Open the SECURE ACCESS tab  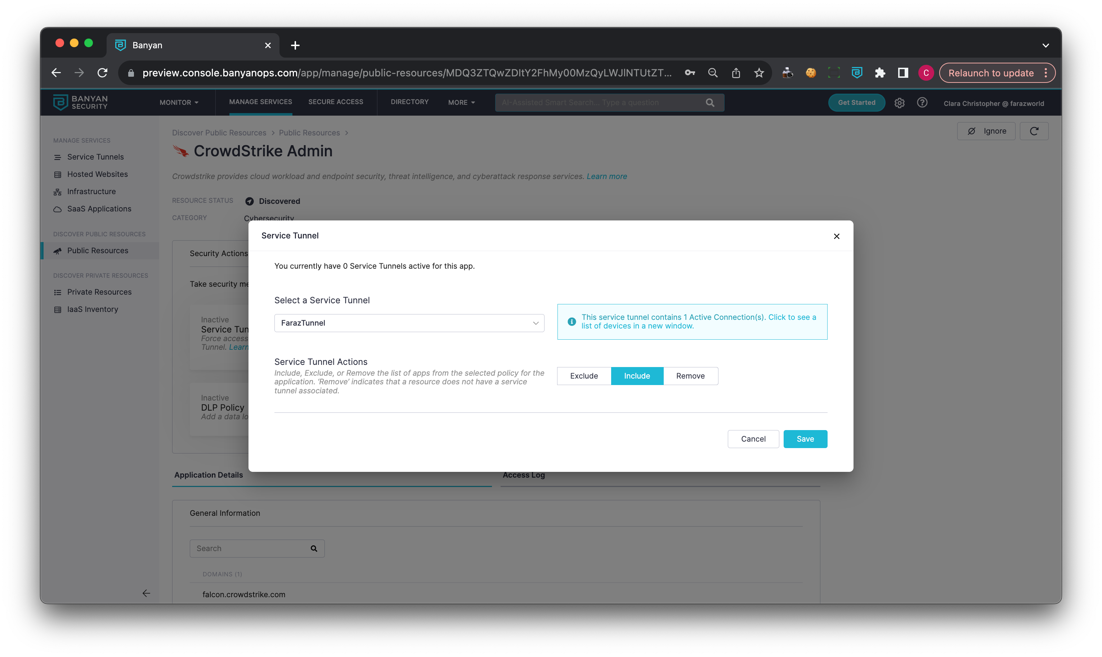336,102
